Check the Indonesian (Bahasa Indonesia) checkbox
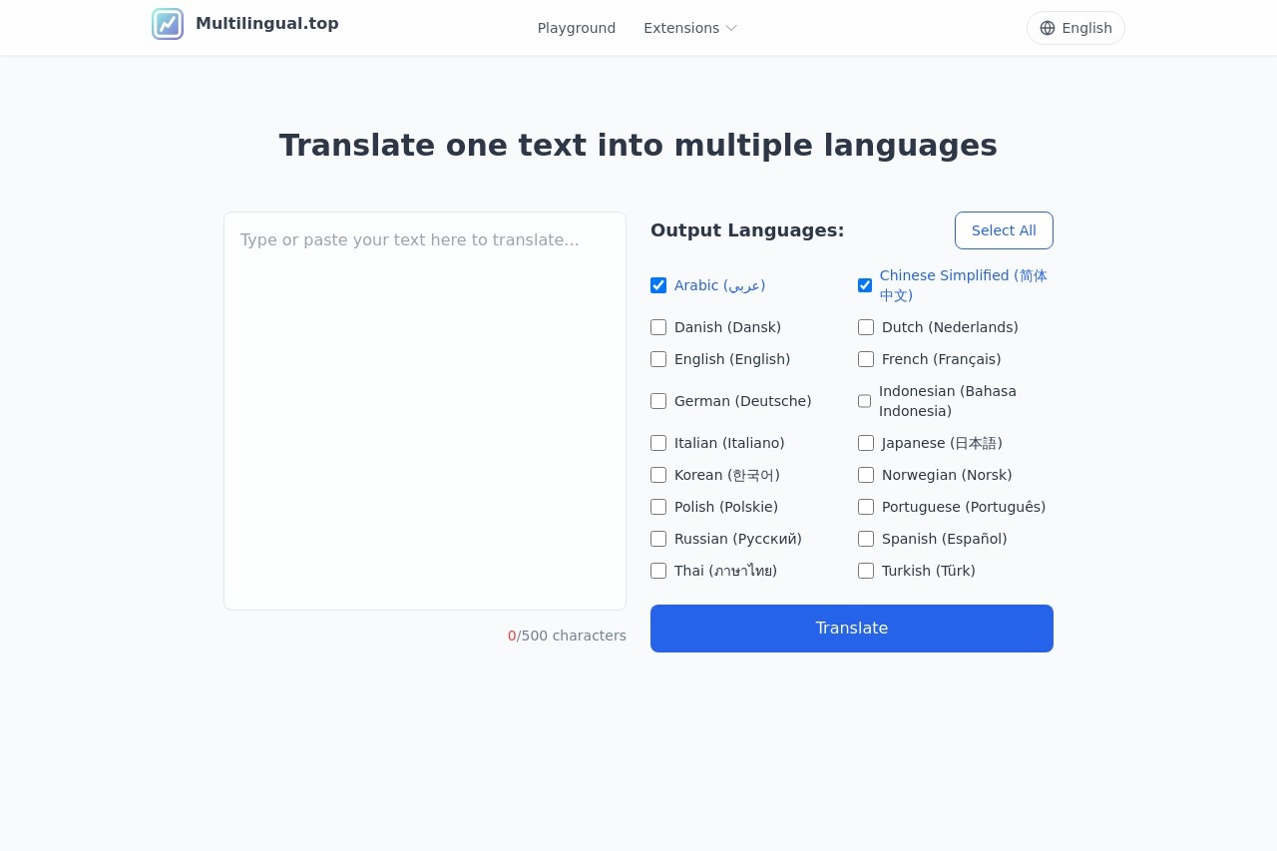The height and width of the screenshot is (851, 1277). click(865, 401)
